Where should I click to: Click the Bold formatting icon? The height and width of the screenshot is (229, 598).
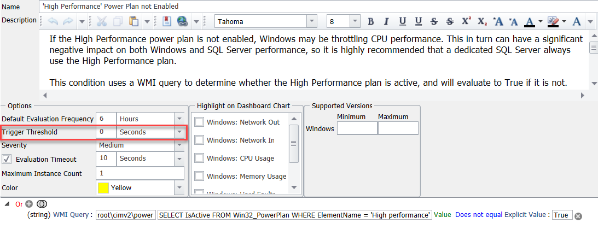371,22
